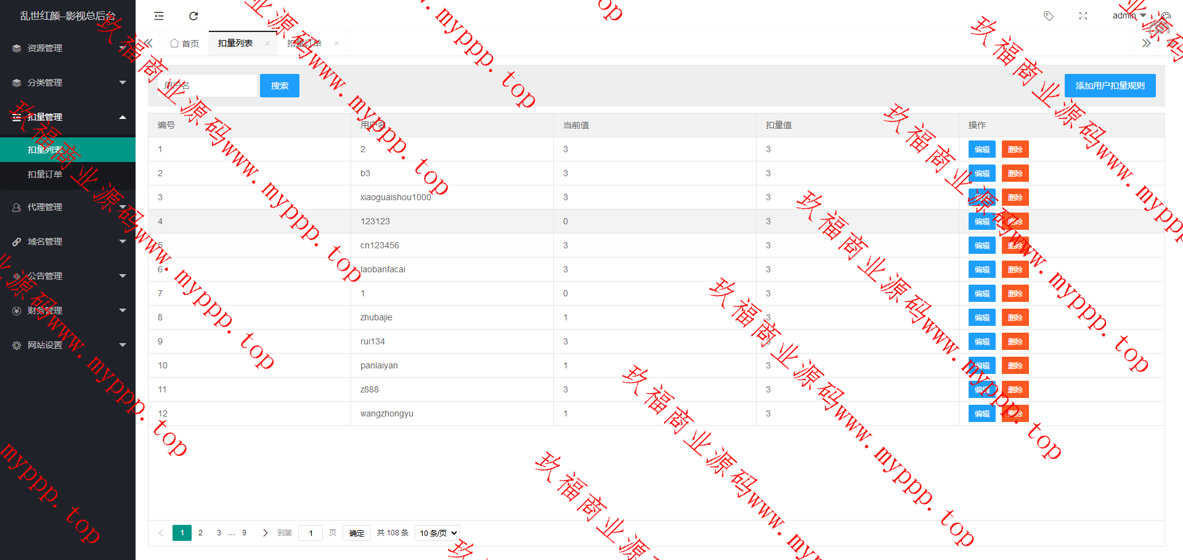Close the 扣量订单 tab using its X
Viewport: 1183px width, 560px height.
pos(336,43)
